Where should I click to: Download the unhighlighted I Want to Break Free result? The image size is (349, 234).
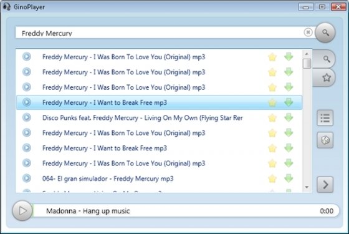pos(289,148)
